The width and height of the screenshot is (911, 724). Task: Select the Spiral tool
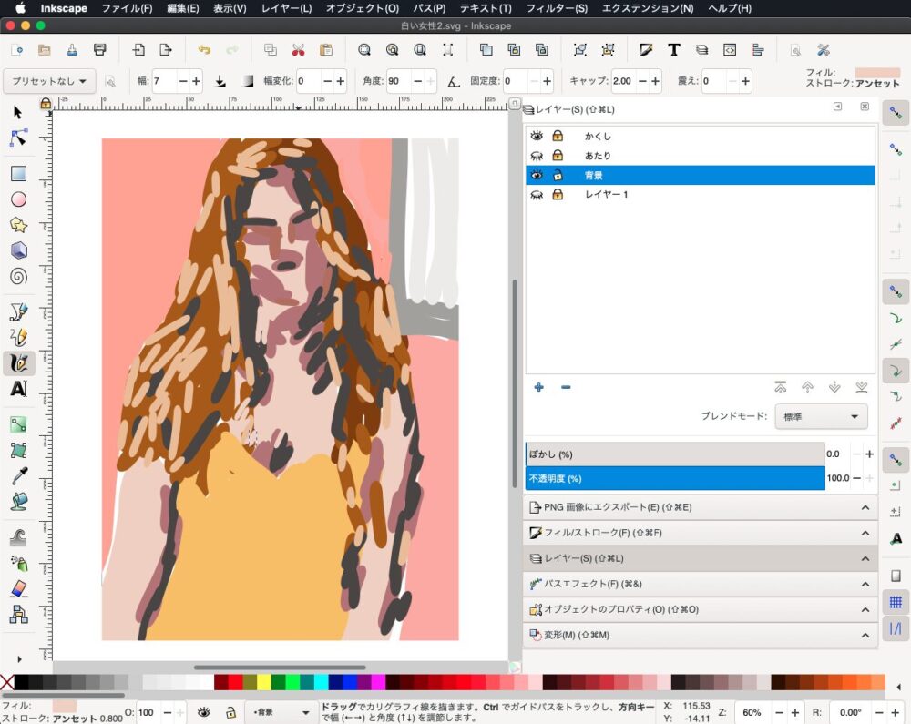pyautogui.click(x=18, y=276)
